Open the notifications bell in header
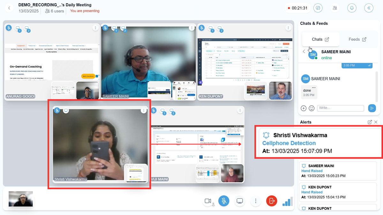Viewport: 383px width, 215px height. 352,8
